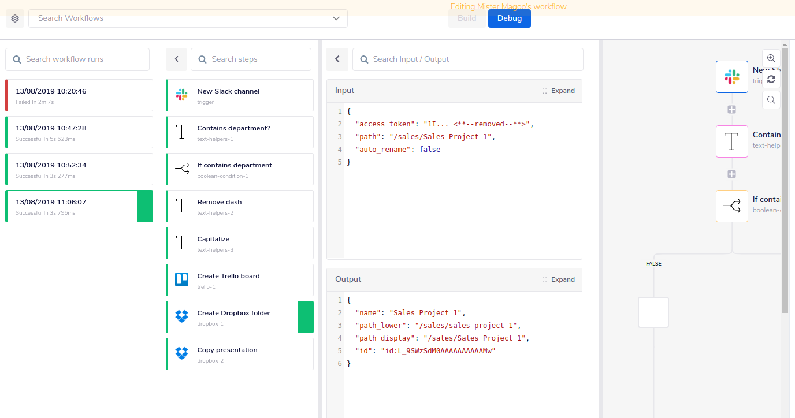This screenshot has width=795, height=418.
Task: Open the Create Dropbox folder step
Action: [x=240, y=317]
